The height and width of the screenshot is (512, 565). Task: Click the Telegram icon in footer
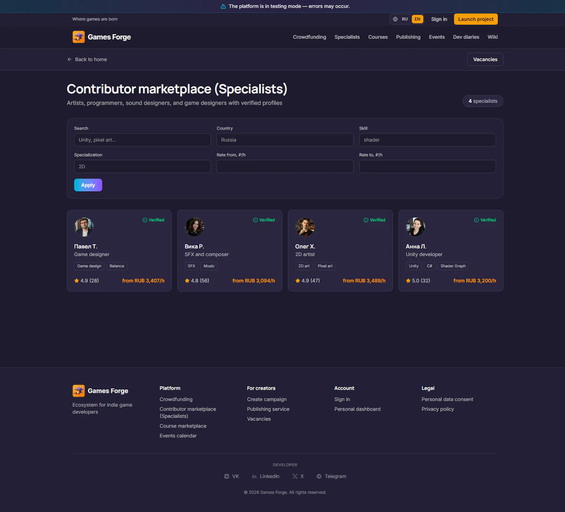point(319,476)
